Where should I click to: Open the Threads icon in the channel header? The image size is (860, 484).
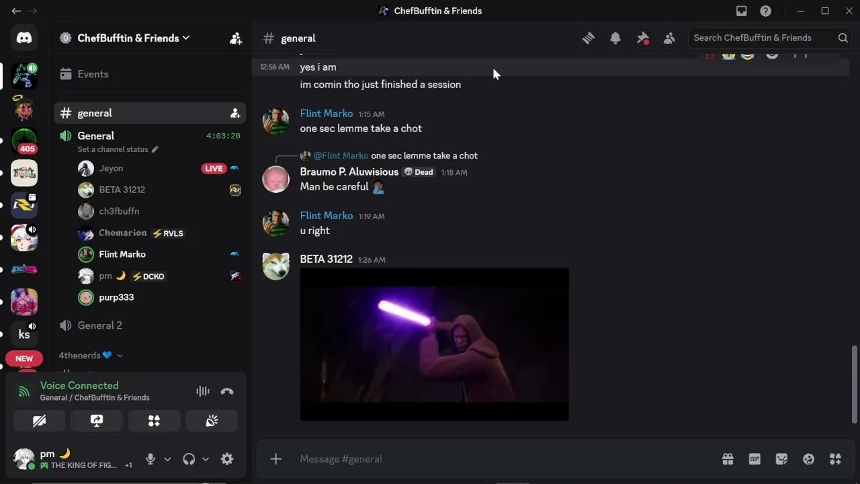[588, 38]
